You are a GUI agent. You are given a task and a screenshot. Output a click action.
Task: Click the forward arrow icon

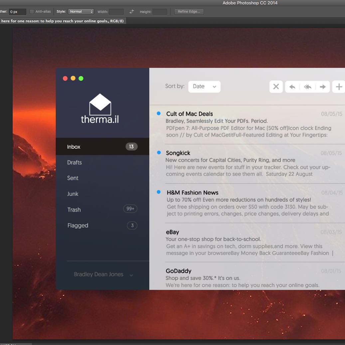[x=323, y=87]
